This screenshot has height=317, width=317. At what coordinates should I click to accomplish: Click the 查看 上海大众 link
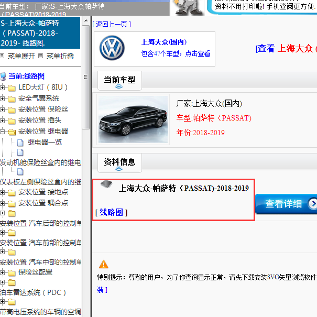tap(286, 49)
